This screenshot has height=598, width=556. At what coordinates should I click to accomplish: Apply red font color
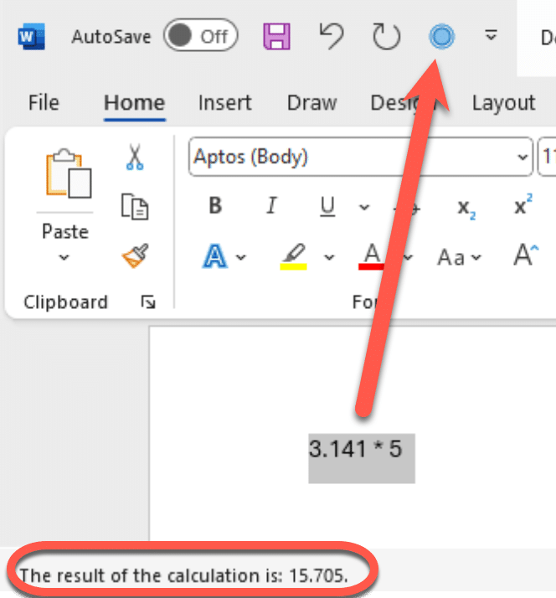pos(372,256)
